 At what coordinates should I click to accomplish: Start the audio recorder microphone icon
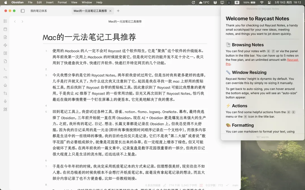pyautogui.click(x=5, y=101)
